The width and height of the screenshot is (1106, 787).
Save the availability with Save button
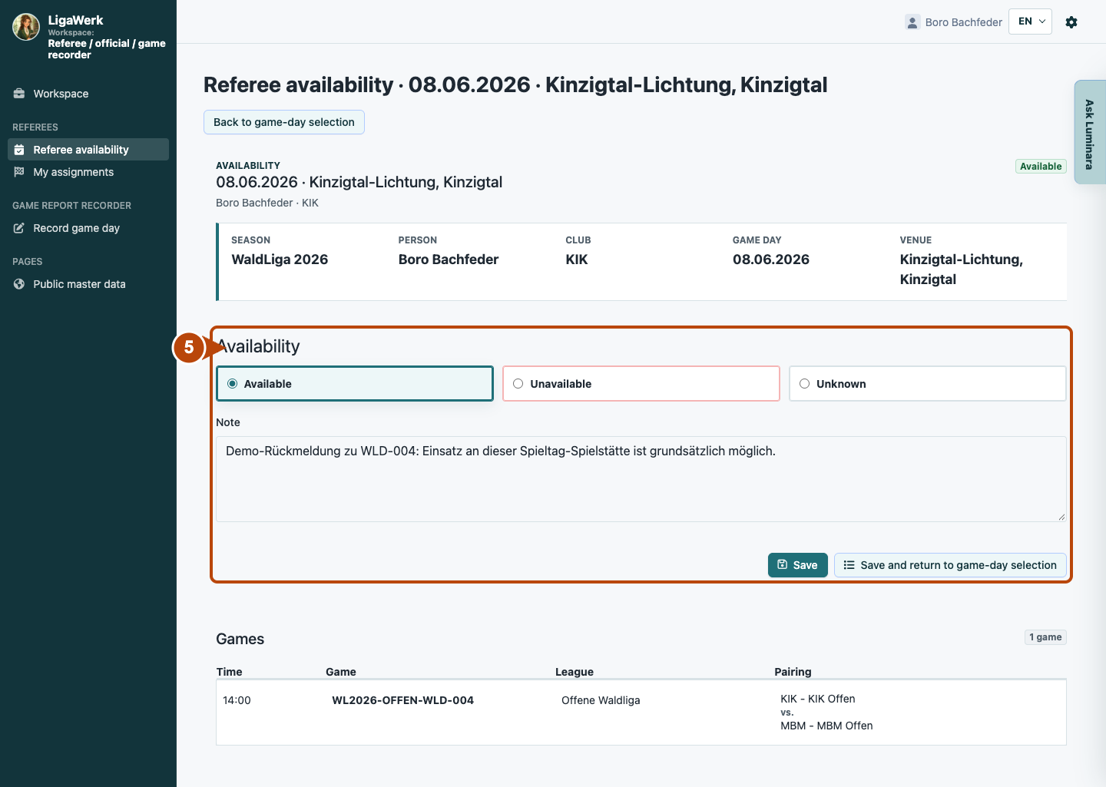tap(797, 565)
